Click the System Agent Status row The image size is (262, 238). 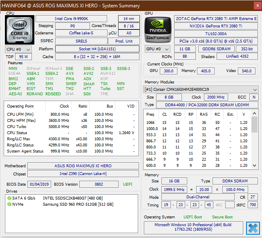71,151
